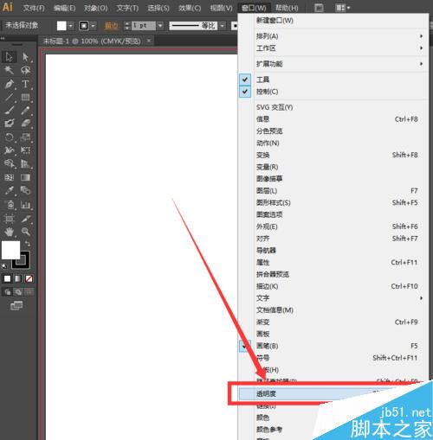The height and width of the screenshot is (440, 433).
Task: Click the 描边 link in control bar
Action: coord(111,26)
